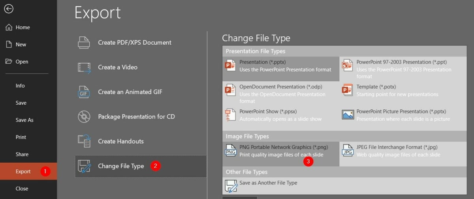
Task: Click the Create Handouts icon
Action: pyautogui.click(x=85, y=141)
